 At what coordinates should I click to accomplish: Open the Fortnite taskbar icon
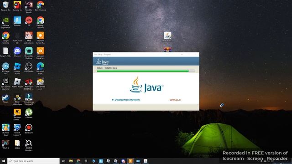point(101,161)
